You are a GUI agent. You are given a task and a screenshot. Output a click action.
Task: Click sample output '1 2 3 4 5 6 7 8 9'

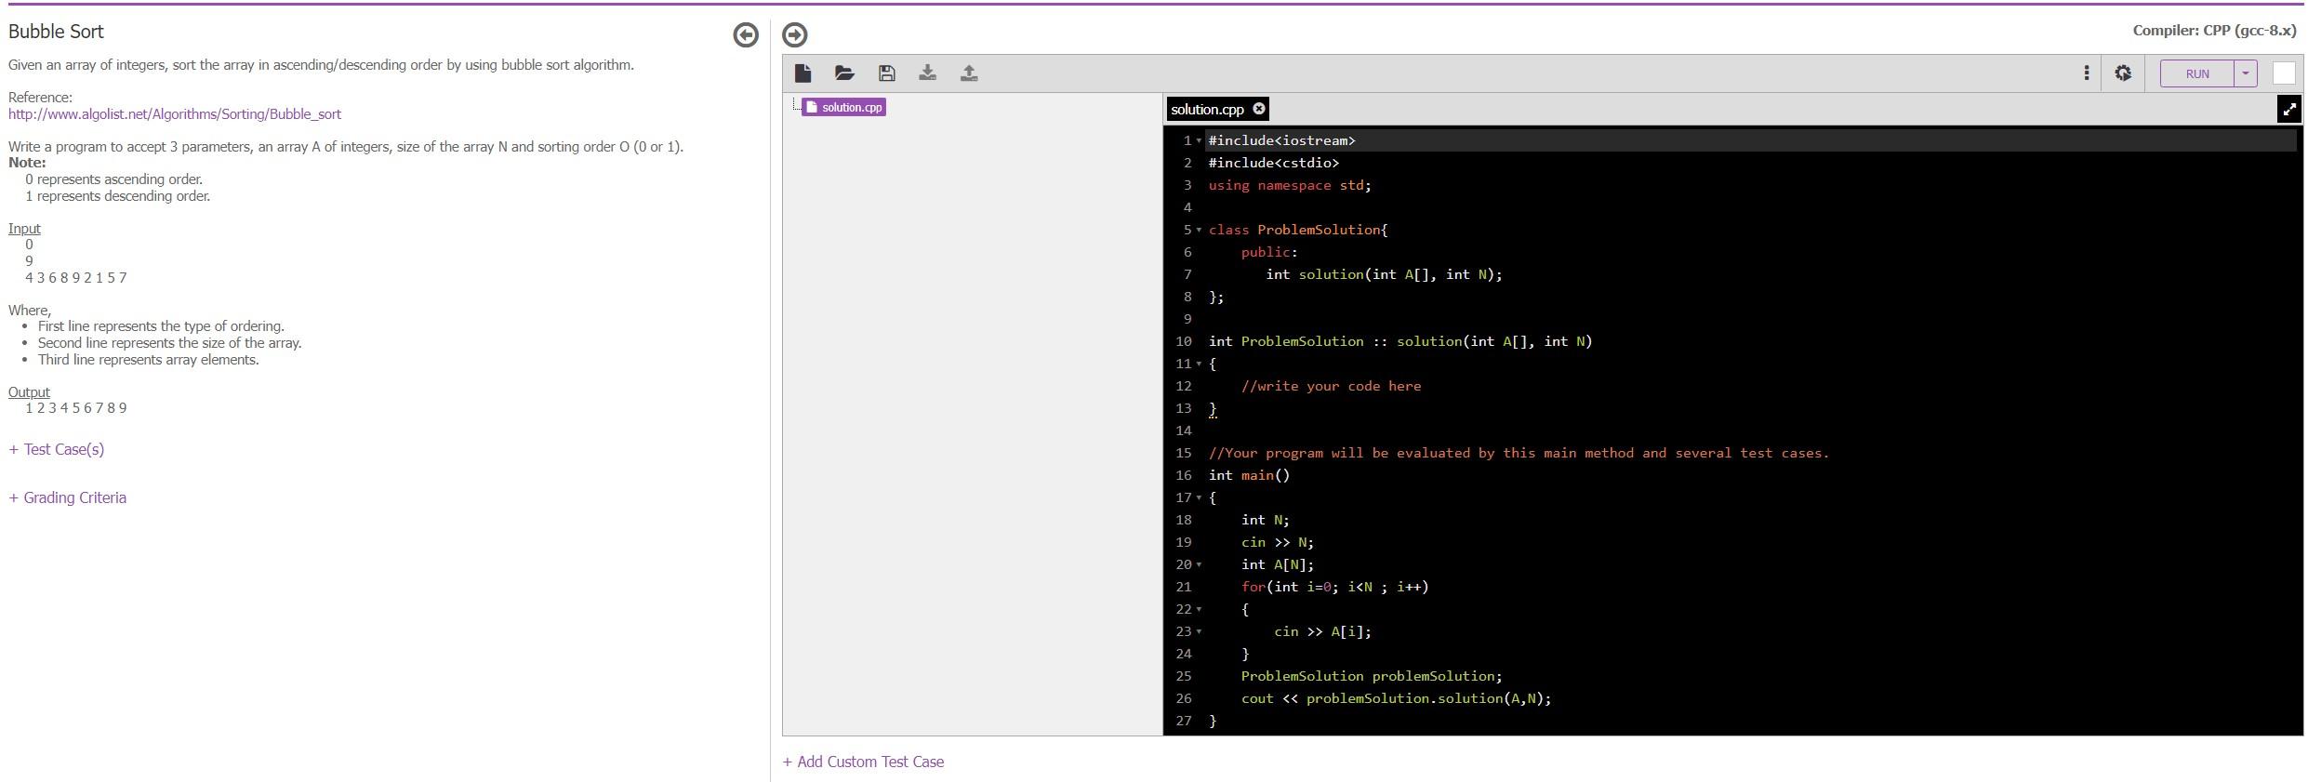tap(76, 408)
